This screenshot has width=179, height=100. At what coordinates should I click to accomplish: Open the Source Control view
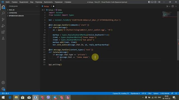(3, 19)
